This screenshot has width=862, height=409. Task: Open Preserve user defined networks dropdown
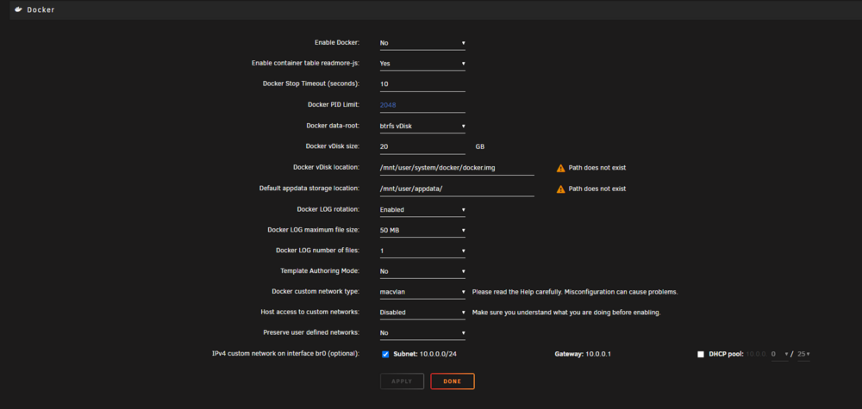click(x=422, y=332)
